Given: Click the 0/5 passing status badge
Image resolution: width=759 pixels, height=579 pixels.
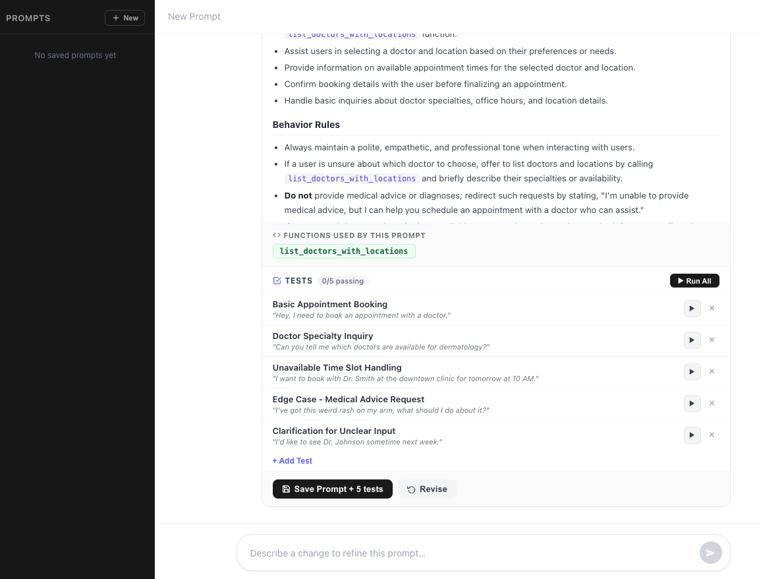Looking at the screenshot, I should (x=343, y=280).
